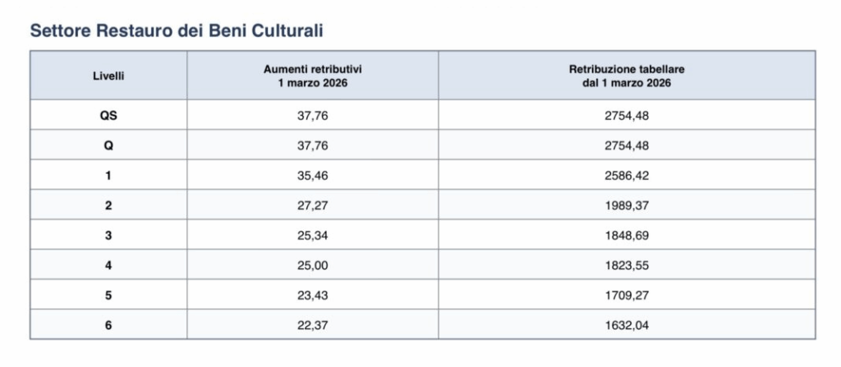This screenshot has width=841, height=367.
Task: Select the level 2 row label
Action: [x=108, y=204]
